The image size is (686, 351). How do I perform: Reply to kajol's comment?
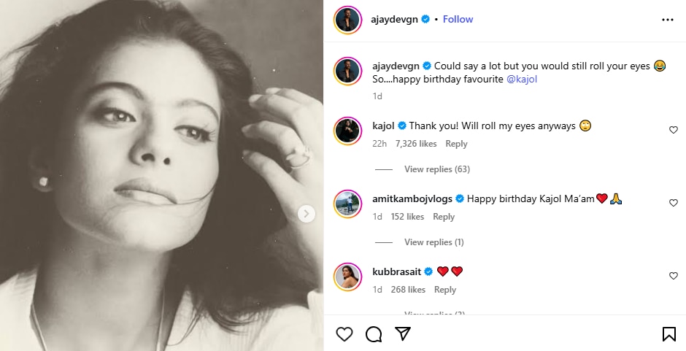click(x=456, y=144)
